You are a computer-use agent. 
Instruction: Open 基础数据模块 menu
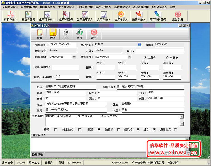pos(141,7)
